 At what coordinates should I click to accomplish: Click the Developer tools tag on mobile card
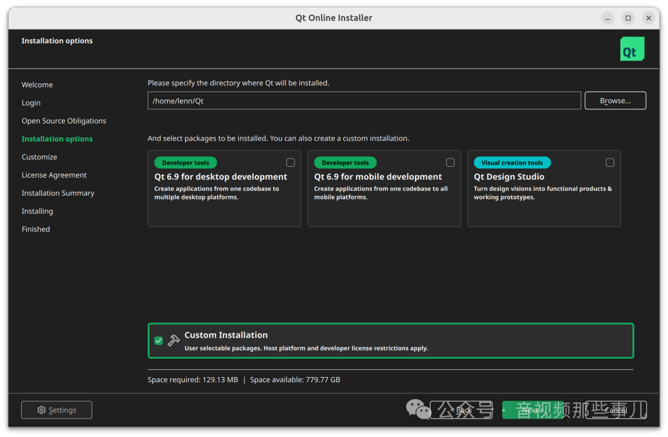[346, 162]
